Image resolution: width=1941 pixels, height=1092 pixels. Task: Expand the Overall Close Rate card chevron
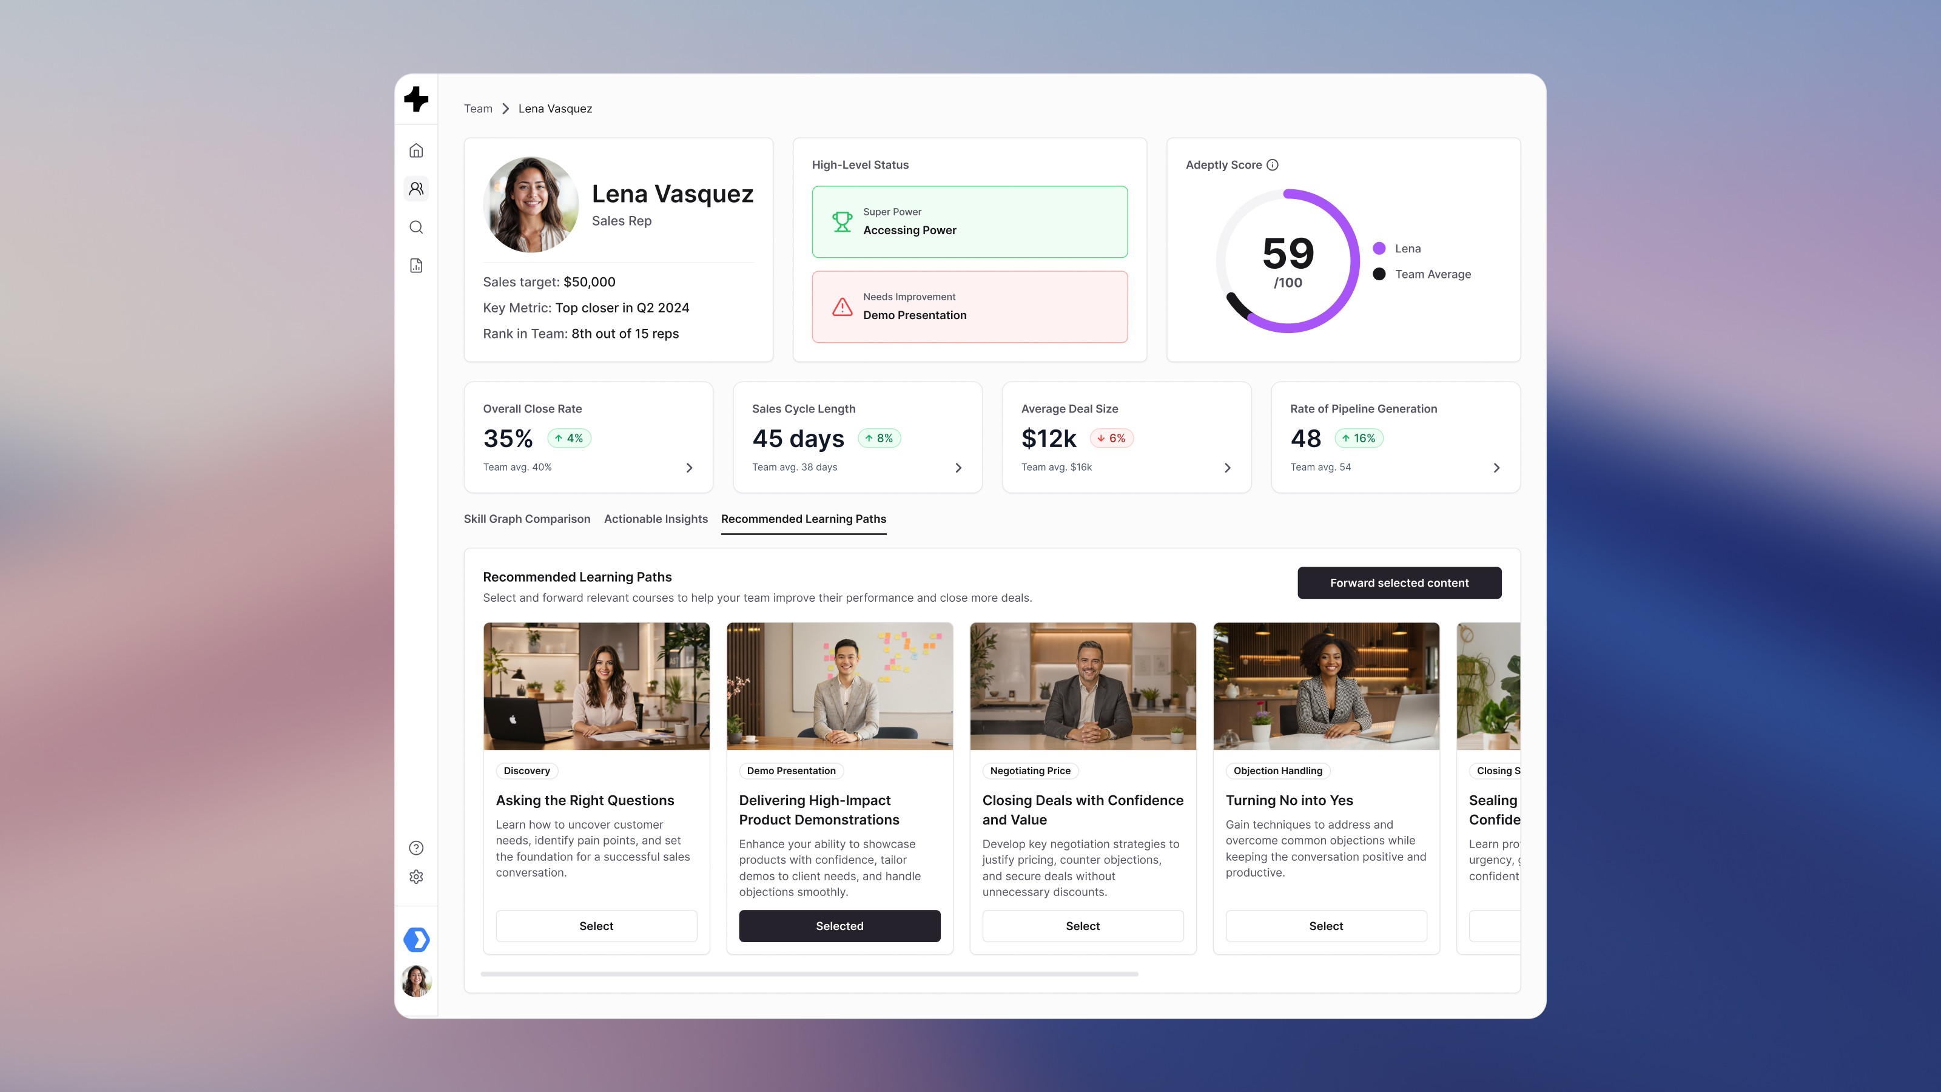pos(688,468)
